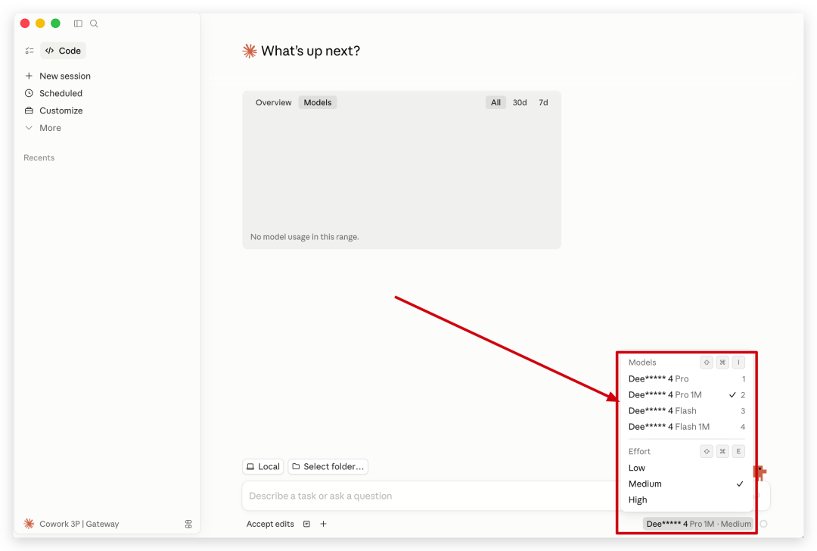817x551 pixels.
Task: Open the task list icon beside Code
Action: click(29, 51)
